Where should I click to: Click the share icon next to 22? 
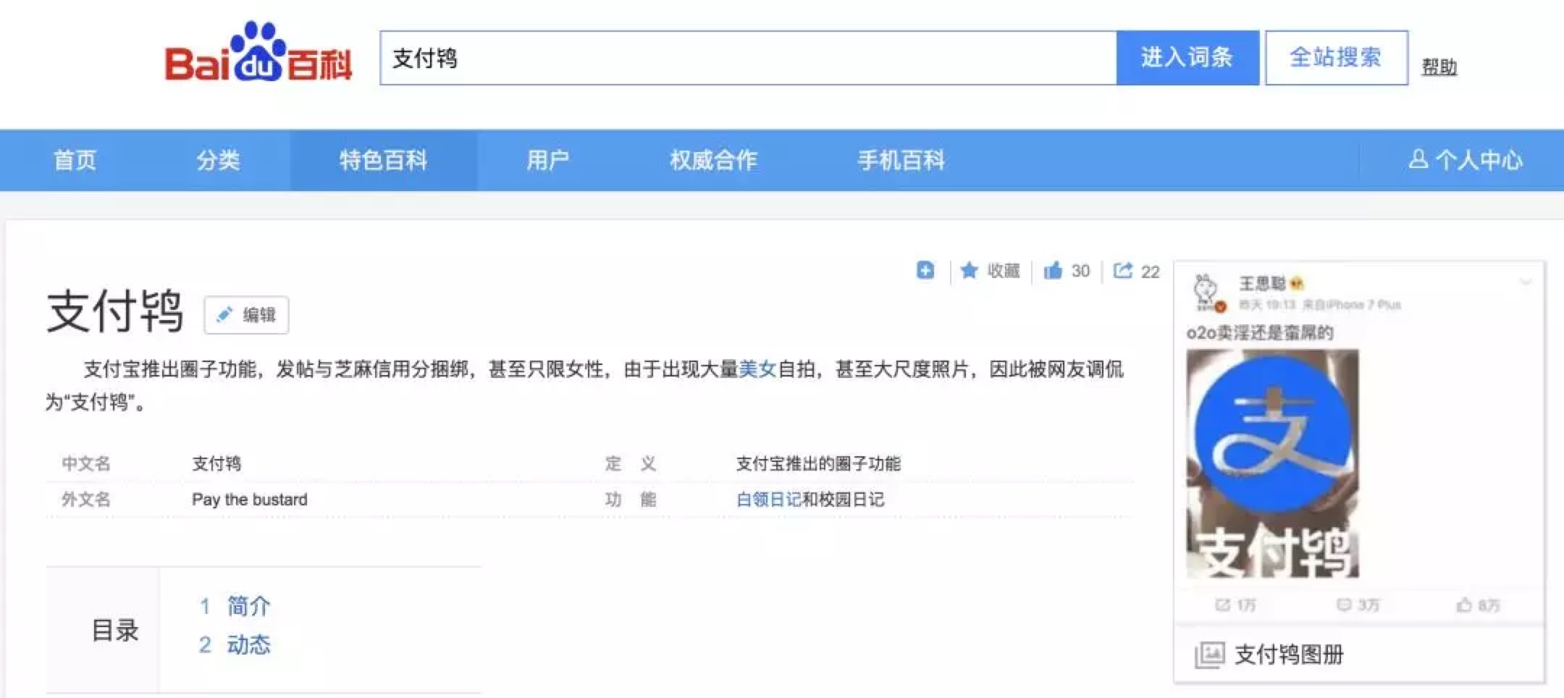point(1122,271)
